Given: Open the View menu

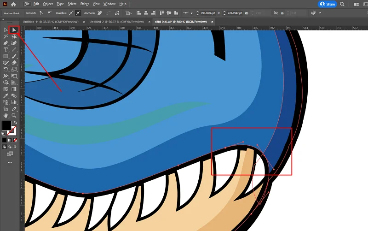Looking at the screenshot, I should [96, 4].
